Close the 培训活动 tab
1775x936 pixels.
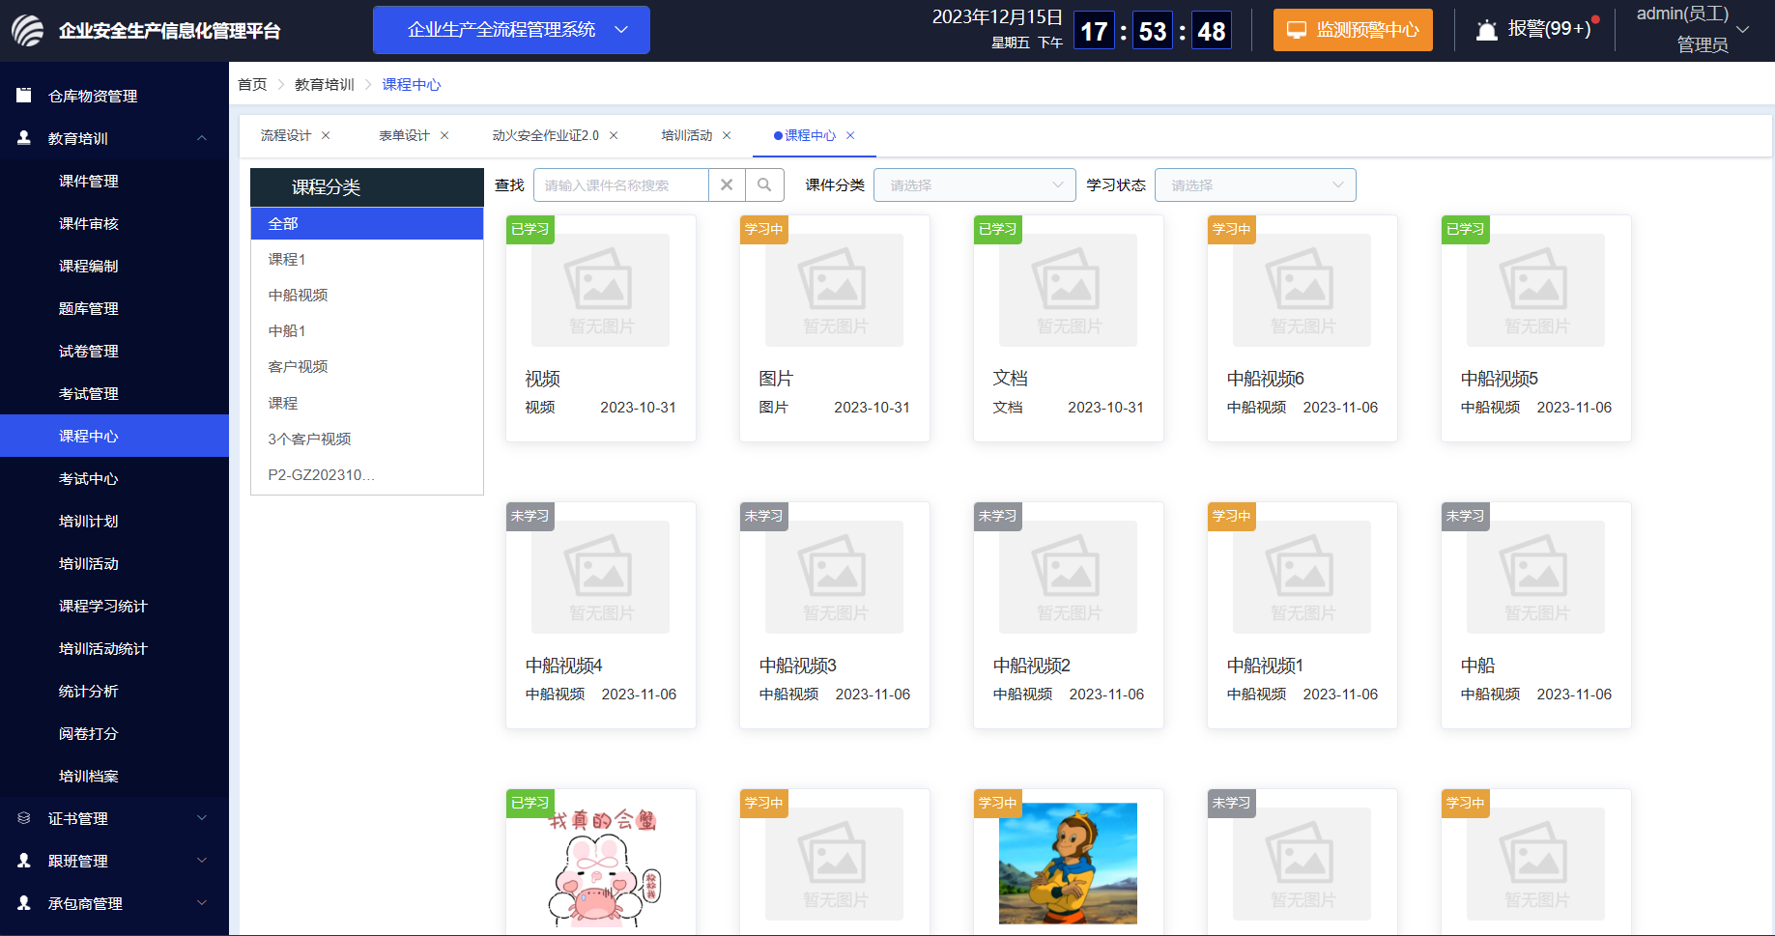727,135
